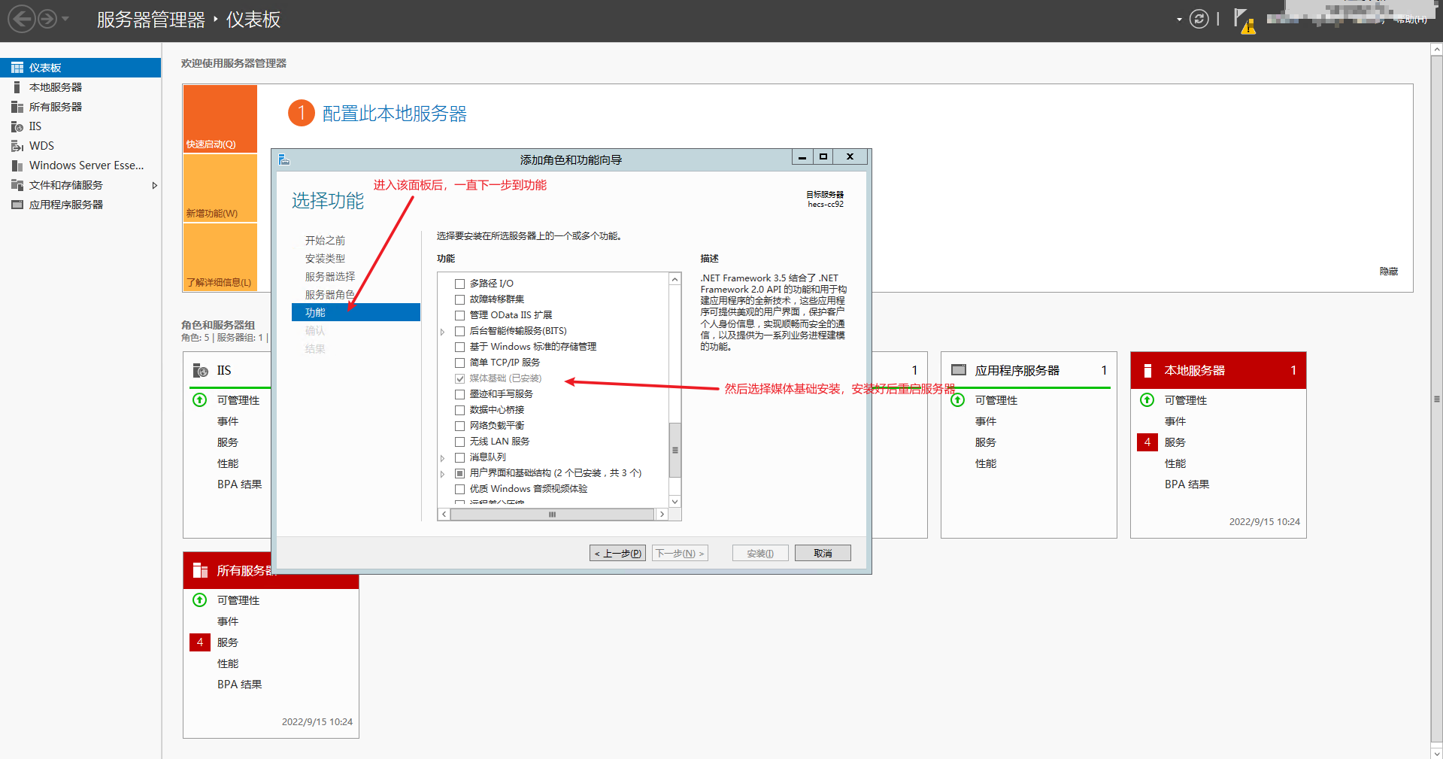Click main window vertical scrollbar thumb
Image resolution: width=1443 pixels, height=759 pixels.
1436,399
